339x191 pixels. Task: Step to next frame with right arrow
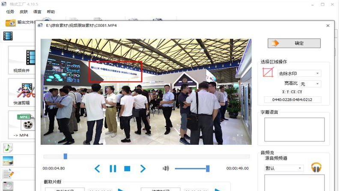click(x=143, y=168)
